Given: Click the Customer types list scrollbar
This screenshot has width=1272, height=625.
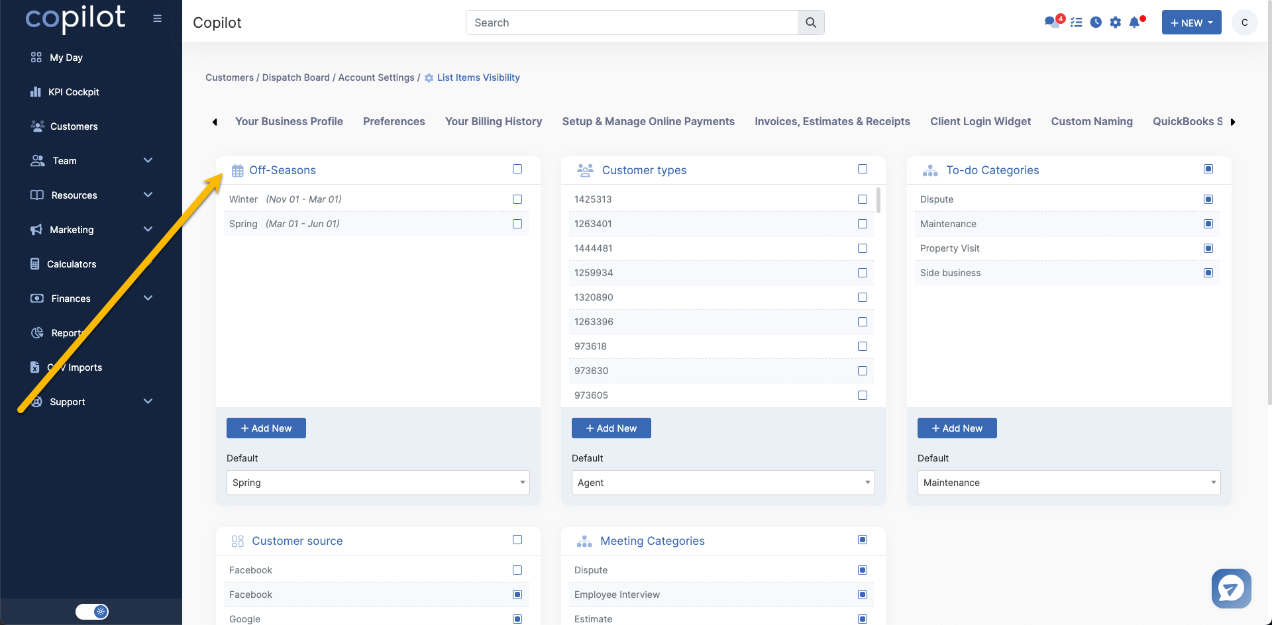Looking at the screenshot, I should pos(878,200).
